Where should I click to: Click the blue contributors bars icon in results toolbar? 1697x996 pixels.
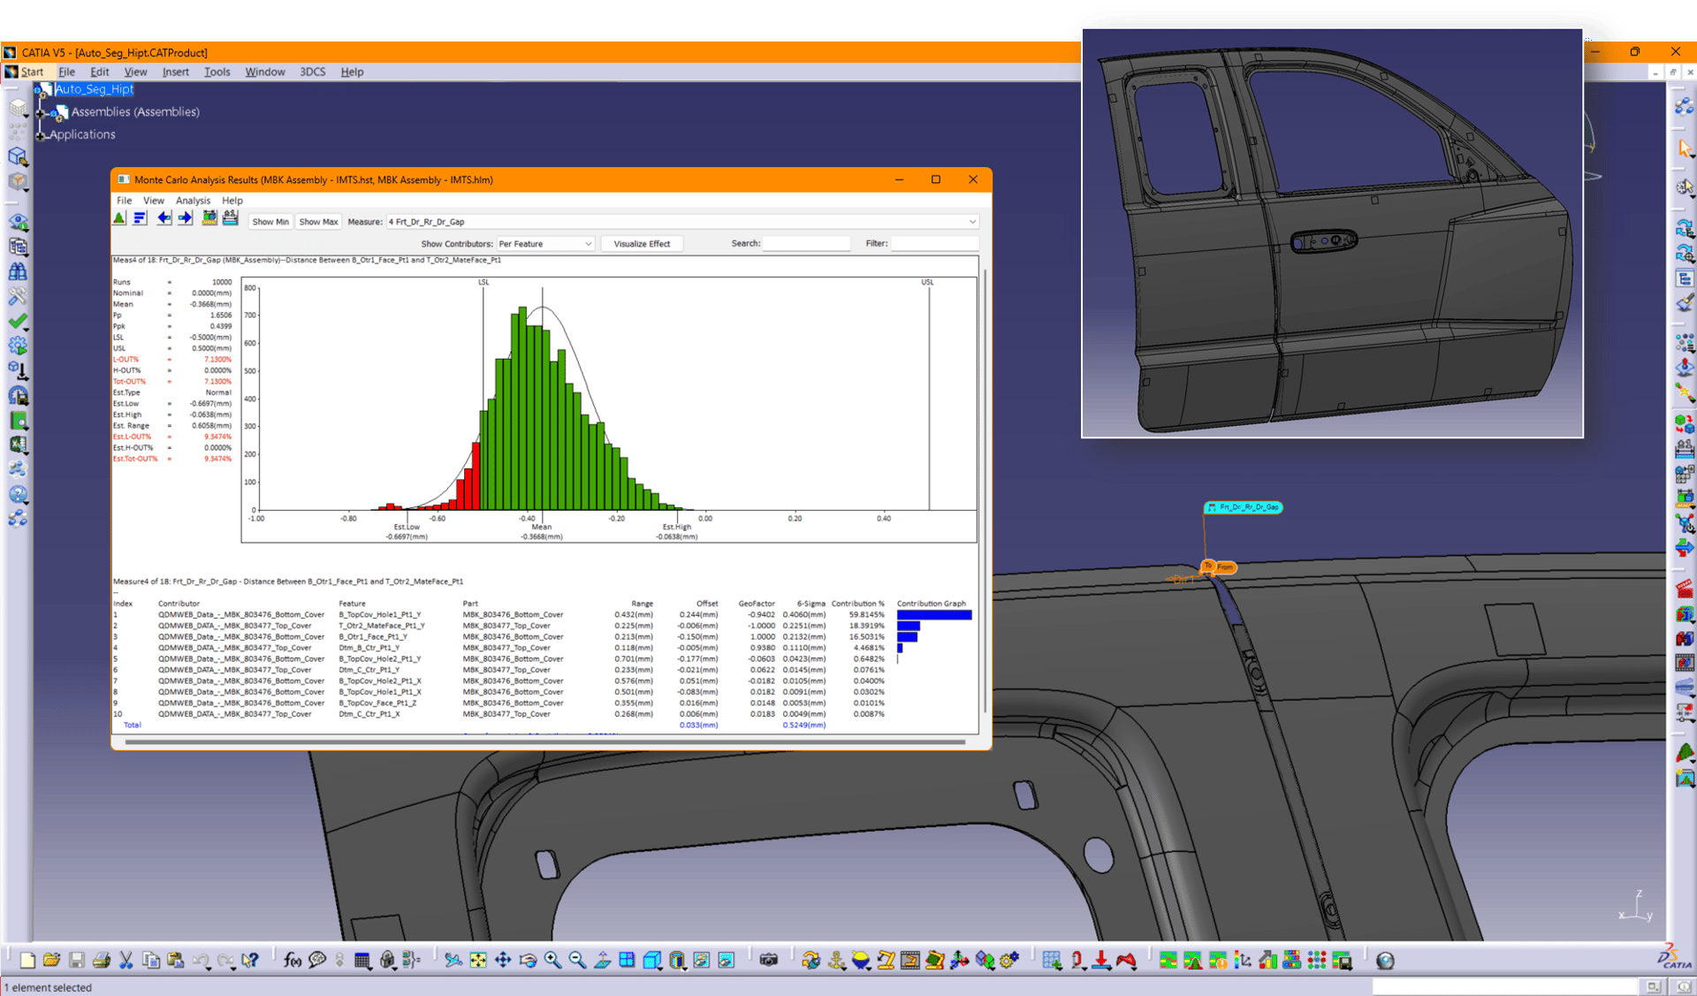[x=140, y=218]
